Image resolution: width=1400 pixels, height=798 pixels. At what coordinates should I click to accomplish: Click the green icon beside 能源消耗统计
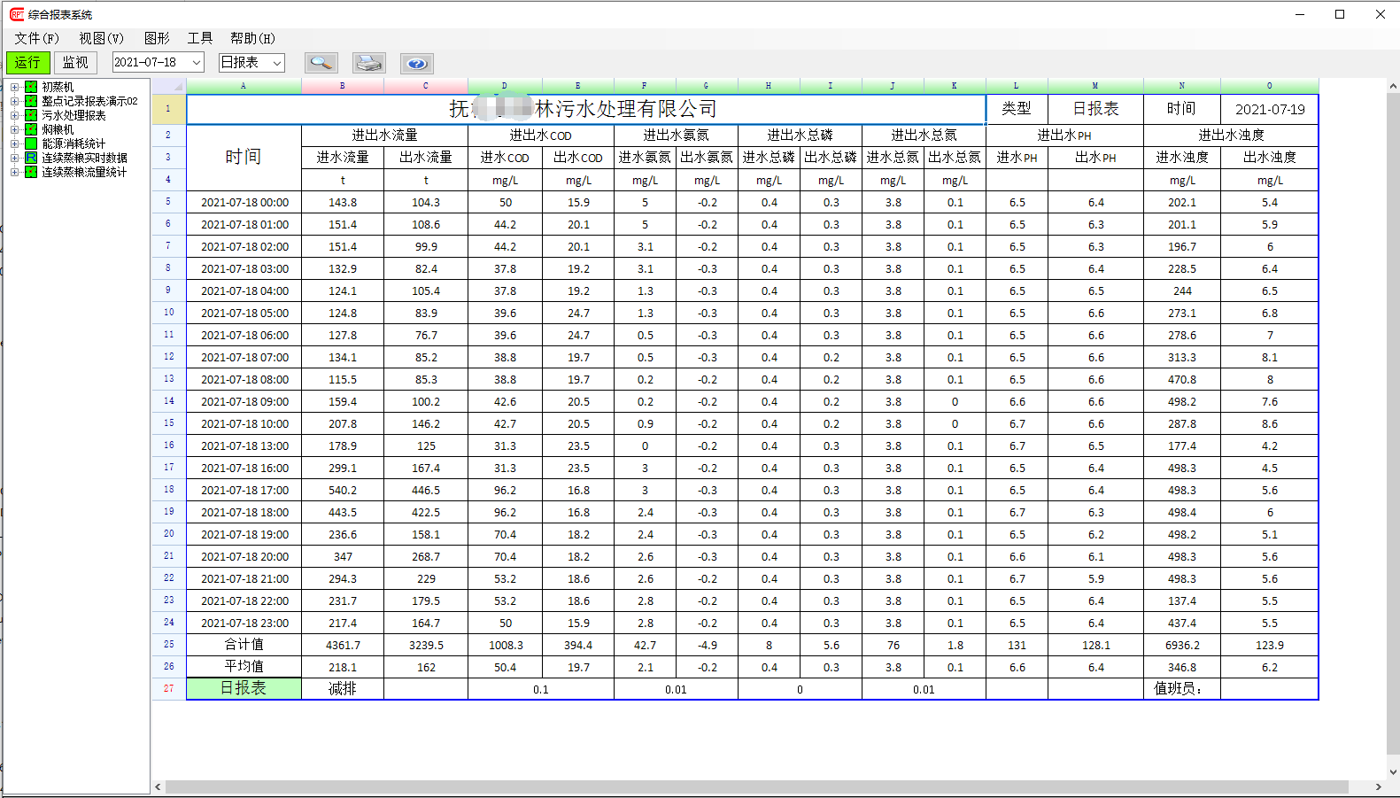(x=31, y=143)
